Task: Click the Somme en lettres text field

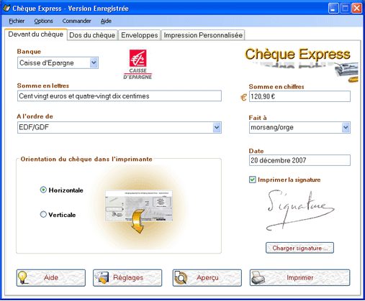Action: (120, 96)
